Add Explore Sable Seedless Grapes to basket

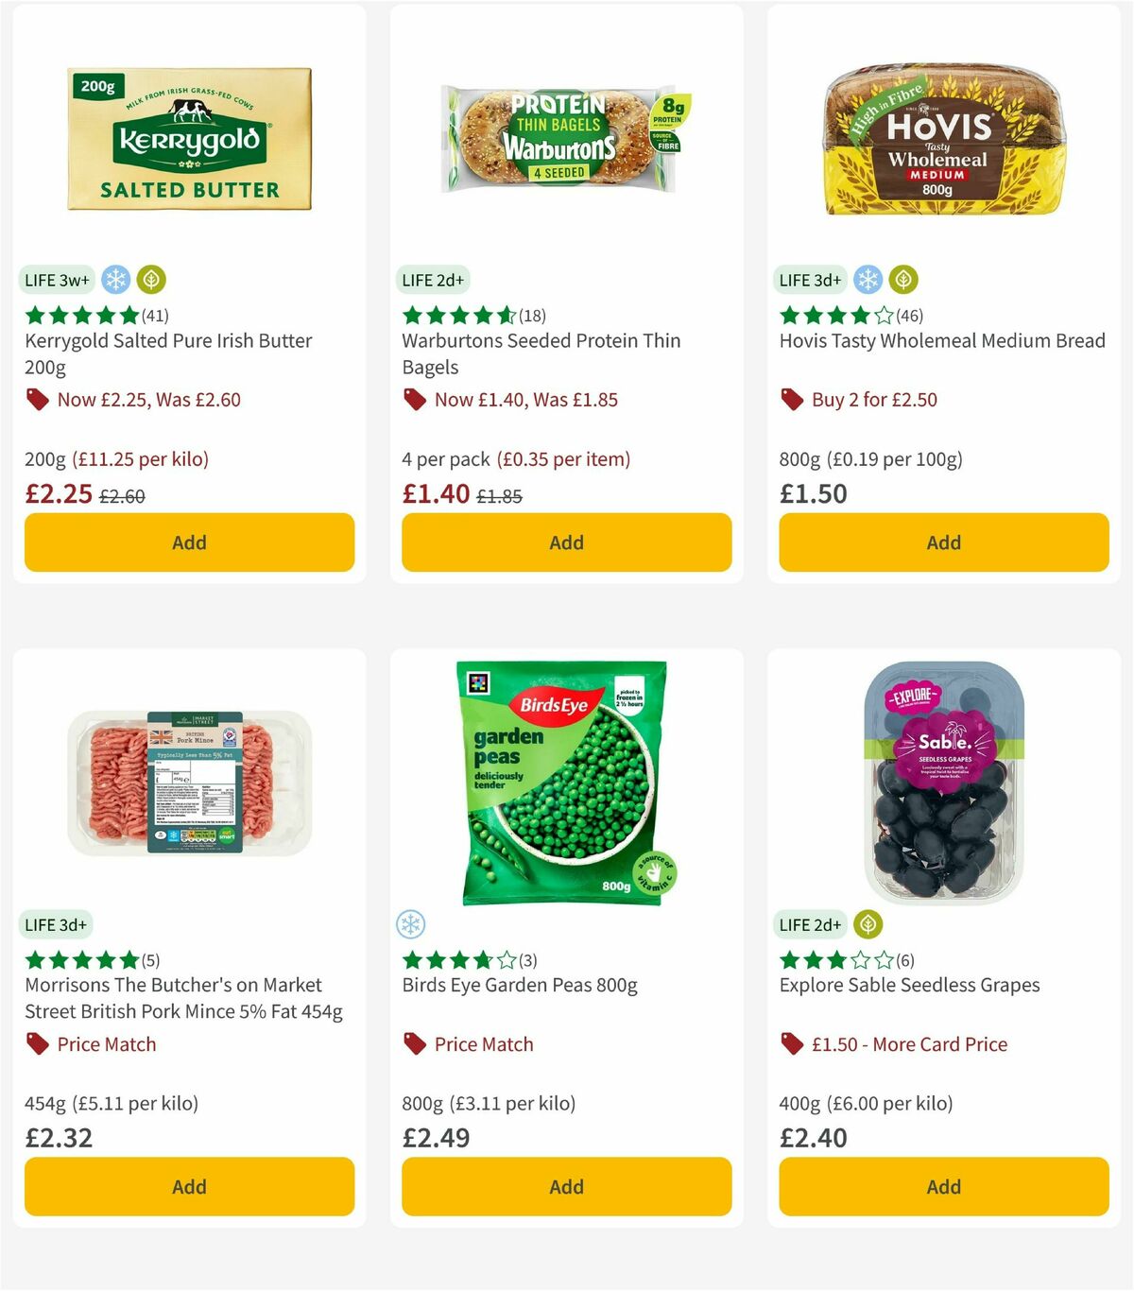coord(942,1186)
